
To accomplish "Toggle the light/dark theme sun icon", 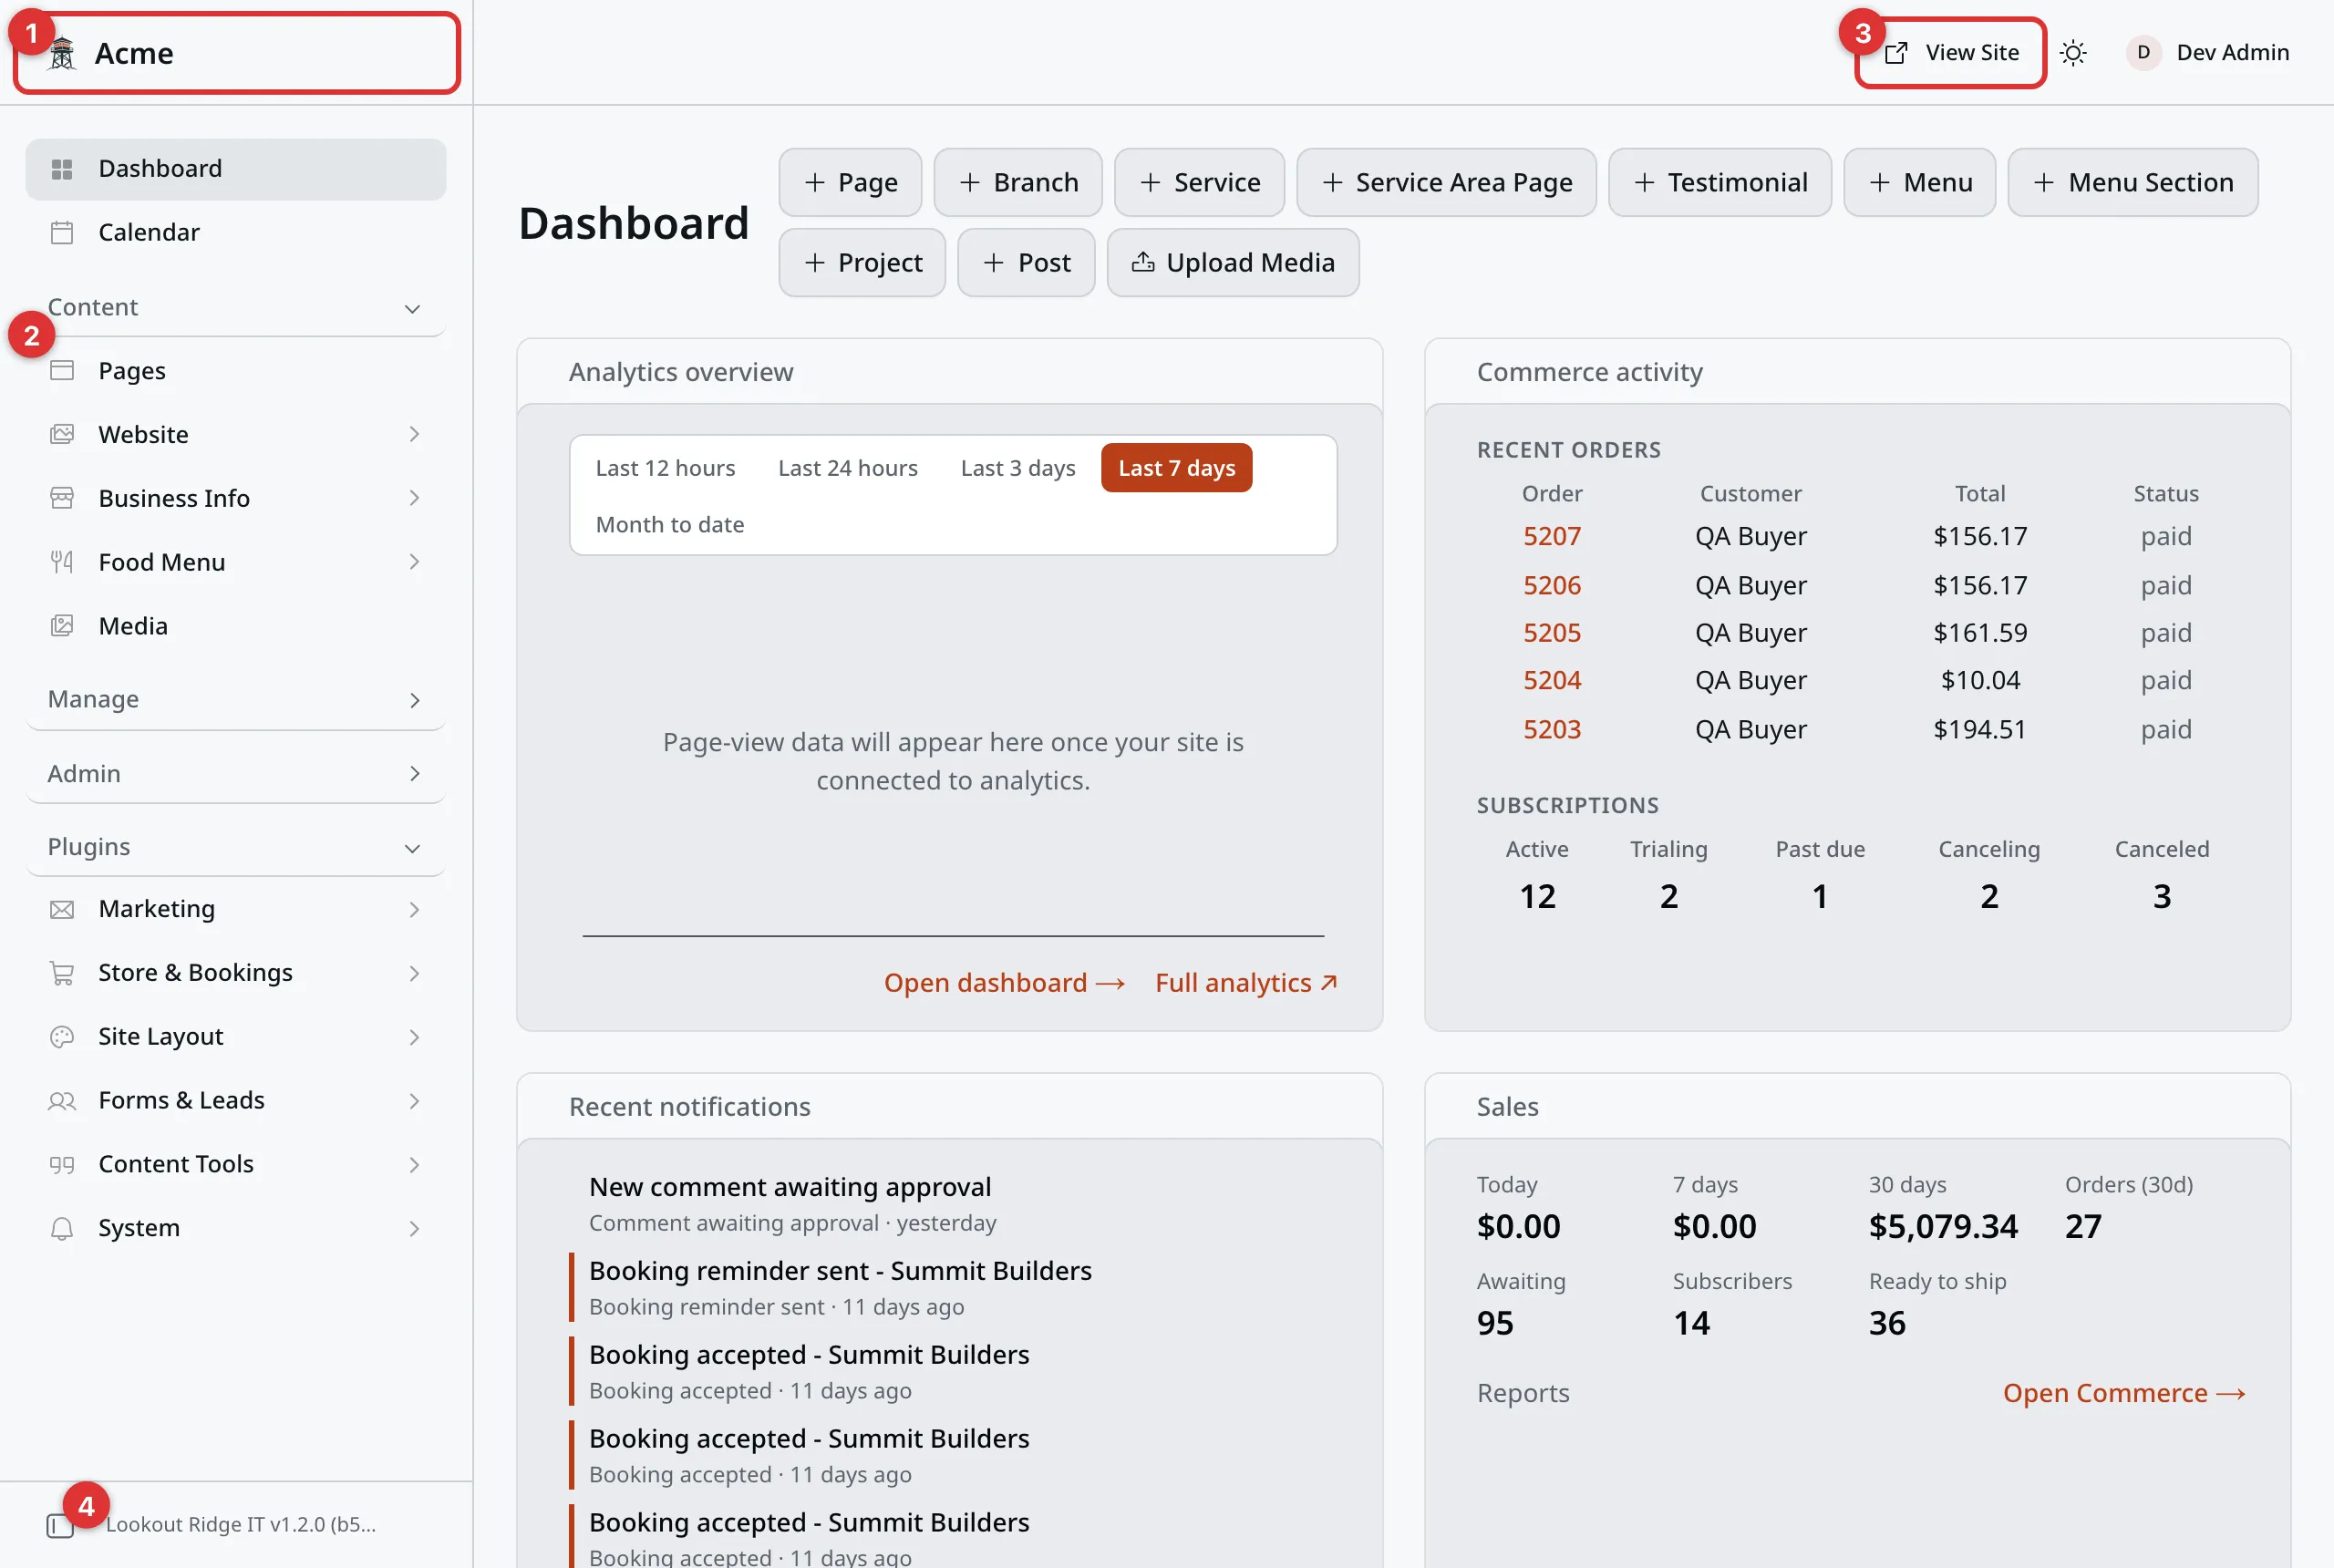I will 2073,53.
